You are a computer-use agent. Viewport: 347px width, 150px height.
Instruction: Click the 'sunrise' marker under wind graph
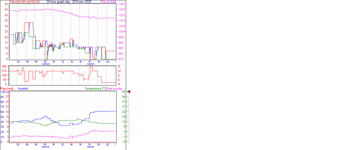46,64
